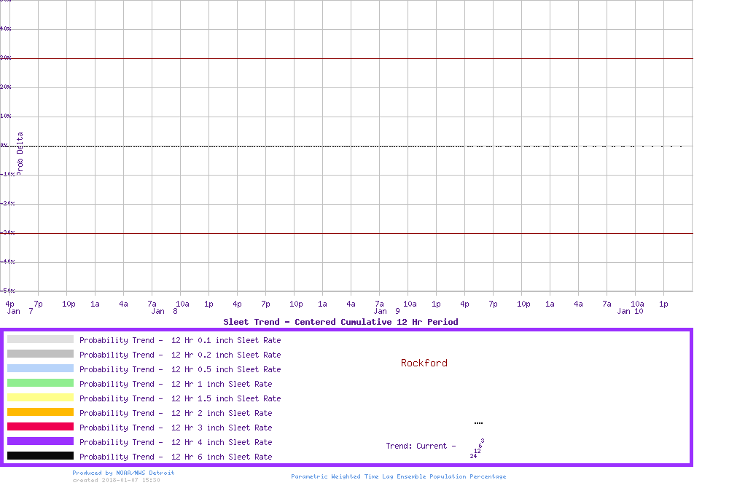Click the 0.1 inch sleet rate legend swatch

click(x=40, y=339)
